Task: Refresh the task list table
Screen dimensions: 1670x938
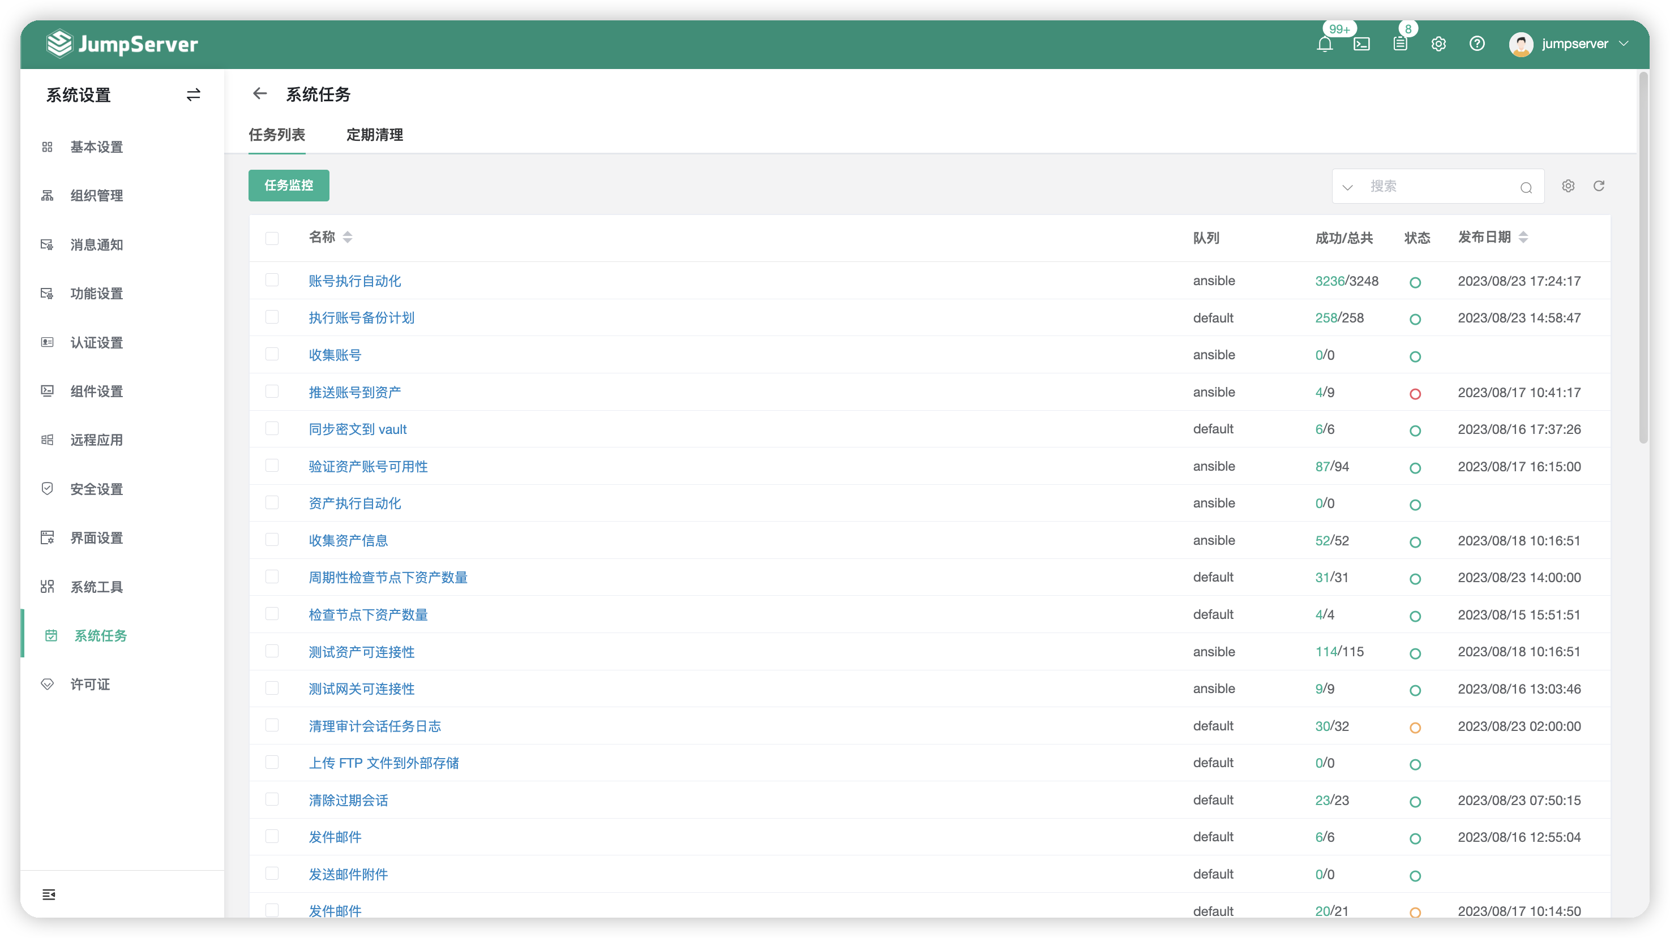Action: (x=1599, y=186)
